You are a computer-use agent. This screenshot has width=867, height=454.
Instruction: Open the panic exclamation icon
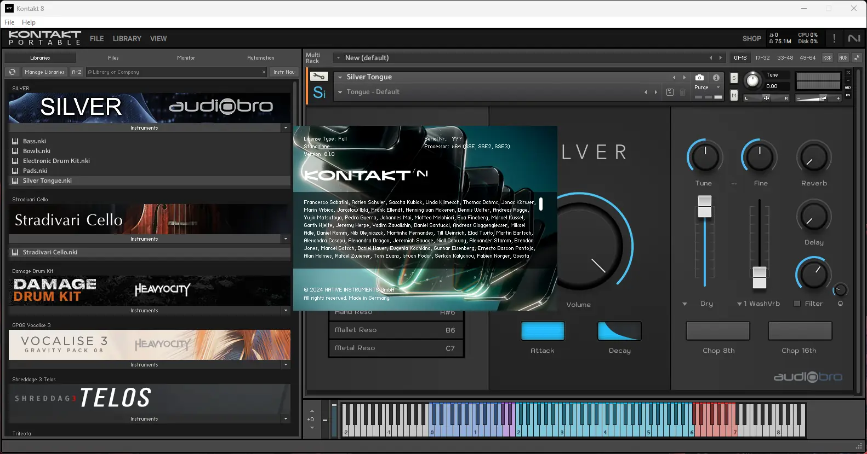coord(834,38)
